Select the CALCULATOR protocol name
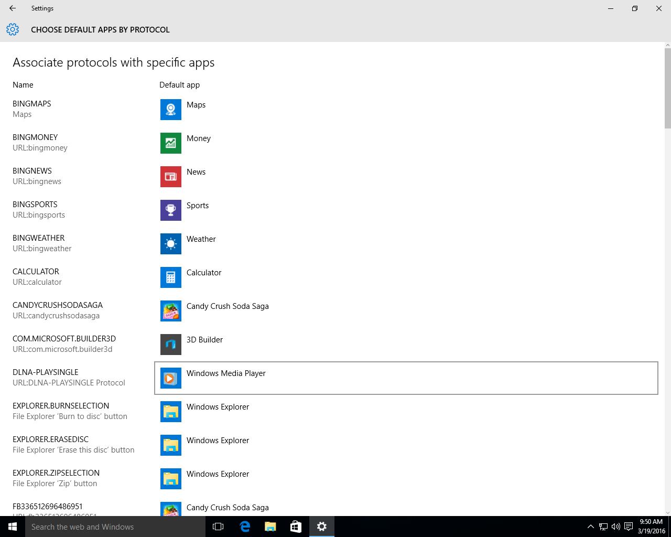The width and height of the screenshot is (671, 537). click(x=36, y=272)
